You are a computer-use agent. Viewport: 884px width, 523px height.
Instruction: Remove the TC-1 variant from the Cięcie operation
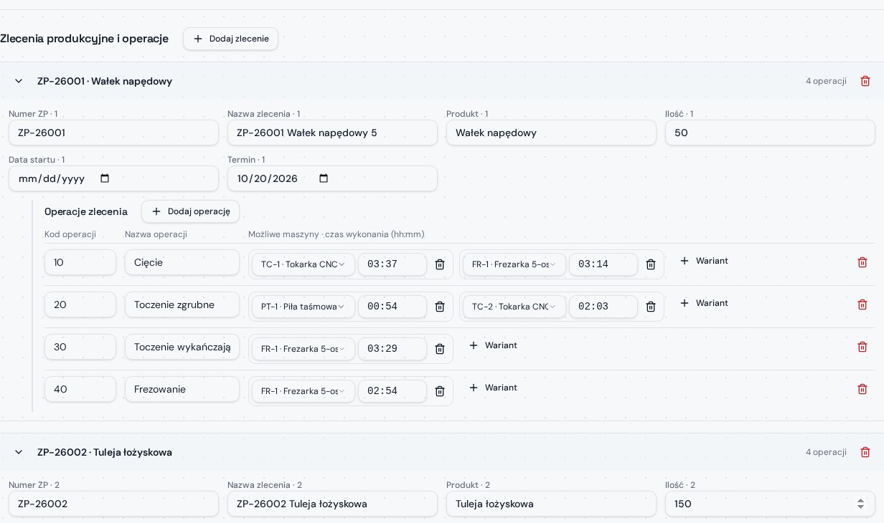point(440,264)
